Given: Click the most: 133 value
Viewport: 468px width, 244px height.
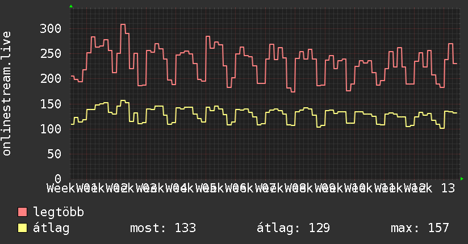Looking at the screenshot, I should tap(163, 228).
